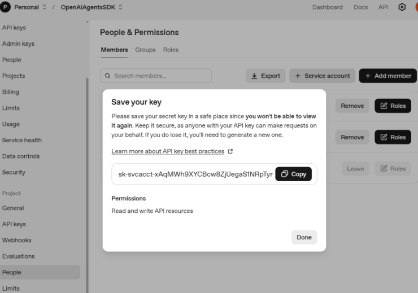Click the user profile avatar top right
The height and width of the screenshot is (293, 418).
[416, 7]
